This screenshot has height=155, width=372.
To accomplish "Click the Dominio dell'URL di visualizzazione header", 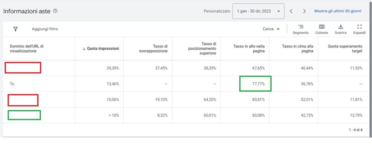I will click(x=27, y=49).
